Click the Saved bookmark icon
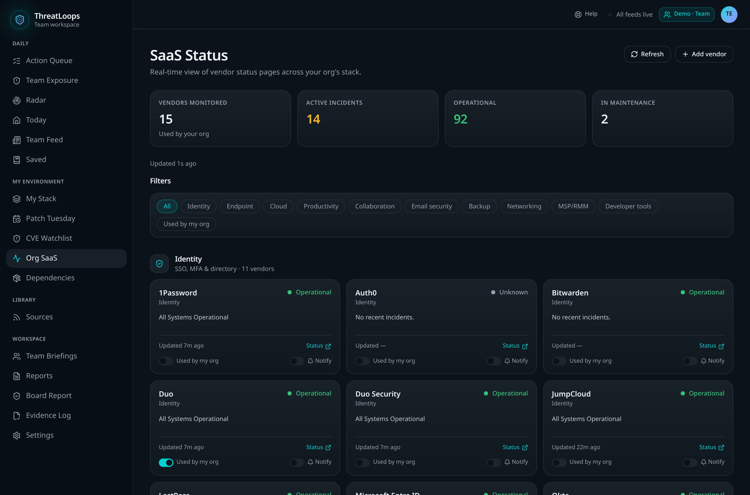The height and width of the screenshot is (495, 750). click(17, 160)
